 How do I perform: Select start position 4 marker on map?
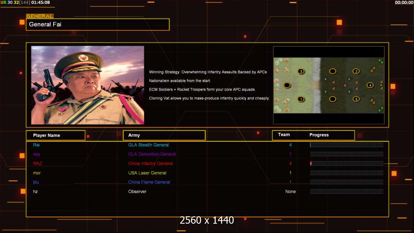(x=370, y=85)
